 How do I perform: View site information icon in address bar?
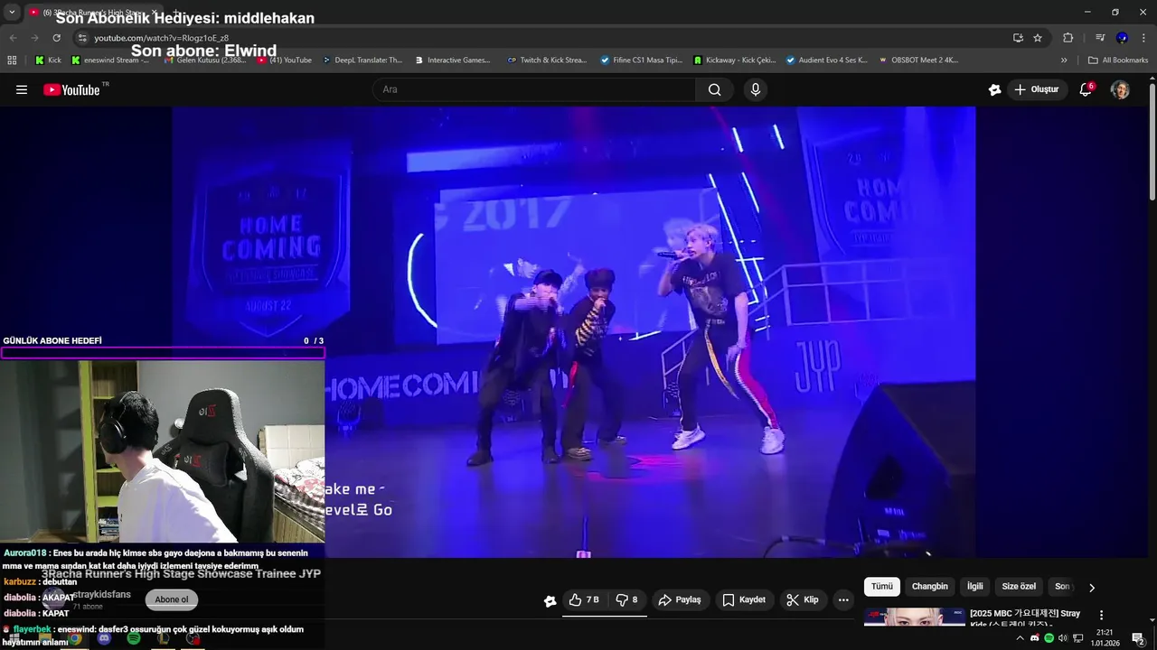(x=82, y=38)
